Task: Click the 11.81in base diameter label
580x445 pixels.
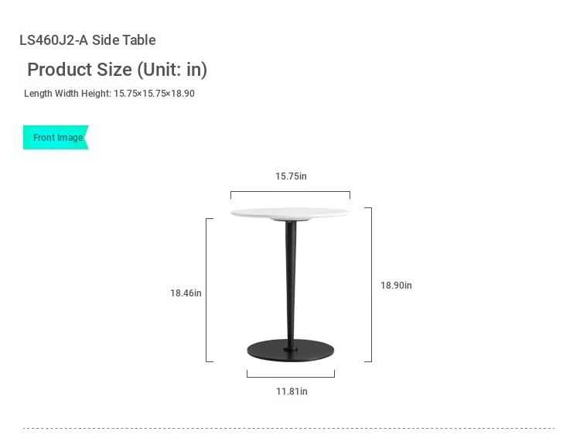Action: [292, 392]
